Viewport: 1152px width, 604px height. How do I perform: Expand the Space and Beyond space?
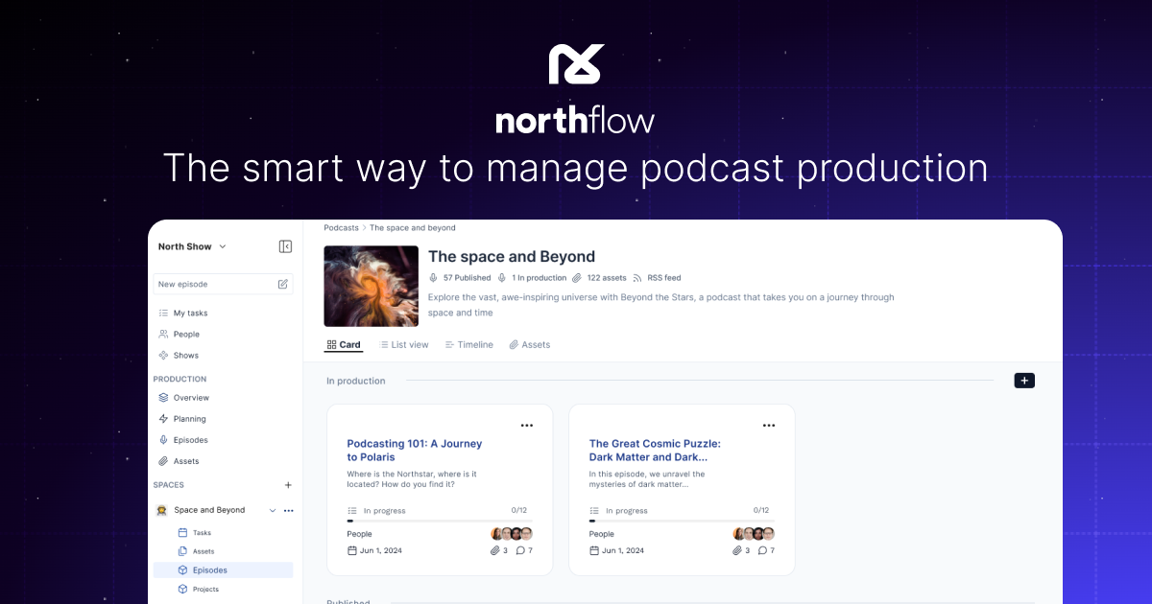pyautogui.click(x=273, y=510)
